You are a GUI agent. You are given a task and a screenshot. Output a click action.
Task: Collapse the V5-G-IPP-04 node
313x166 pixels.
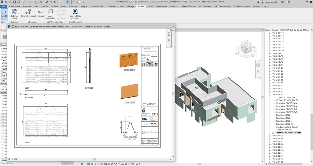point(269,95)
